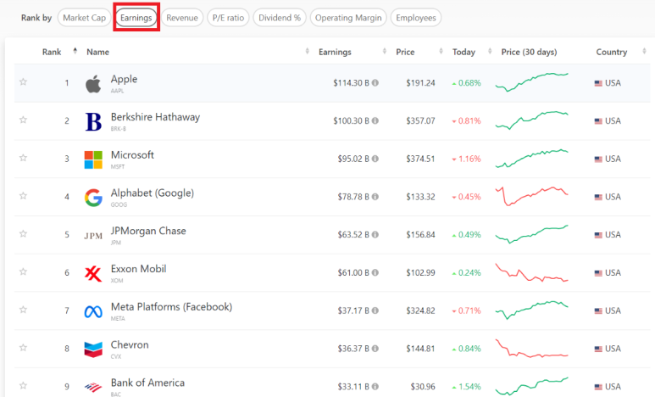Screen dimensions: 655x397
Task: Click the Chevron shield logo
Action: pos(93,349)
